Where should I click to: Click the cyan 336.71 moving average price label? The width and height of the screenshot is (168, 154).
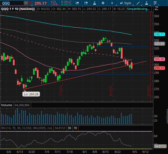(159, 34)
